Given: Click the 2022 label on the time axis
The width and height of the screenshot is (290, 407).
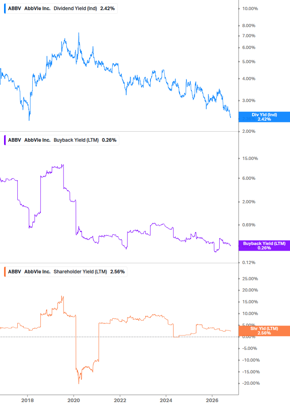Looking at the screenshot, I should click(x=120, y=400).
